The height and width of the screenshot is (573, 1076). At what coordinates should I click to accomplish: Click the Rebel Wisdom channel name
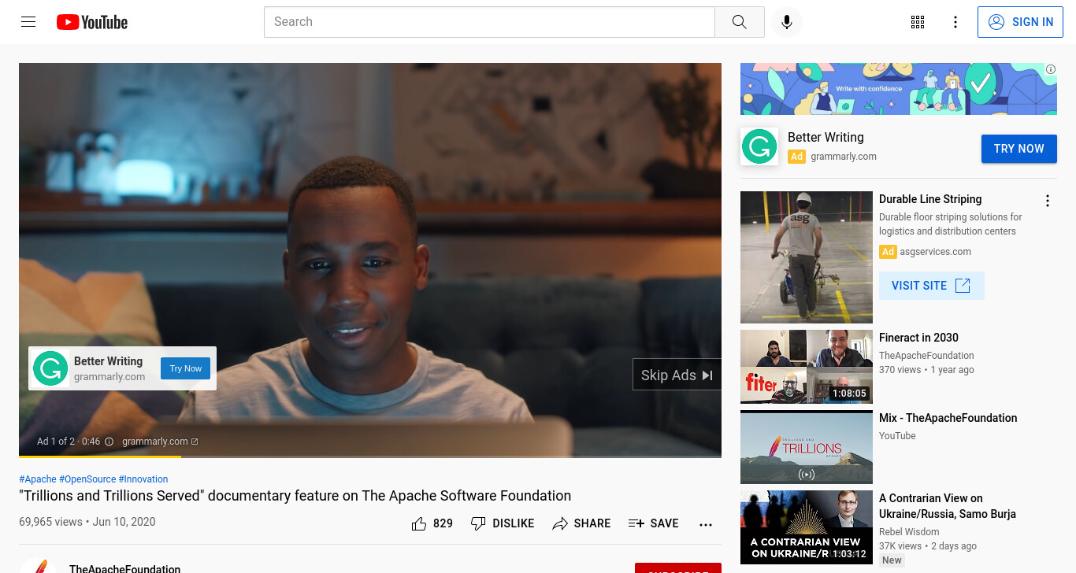click(909, 532)
